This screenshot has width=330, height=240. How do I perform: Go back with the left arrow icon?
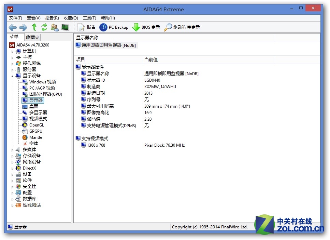13,27
